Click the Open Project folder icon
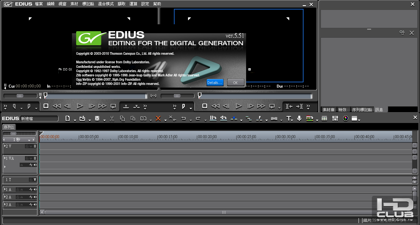The image size is (420, 225). pyautogui.click(x=82, y=118)
